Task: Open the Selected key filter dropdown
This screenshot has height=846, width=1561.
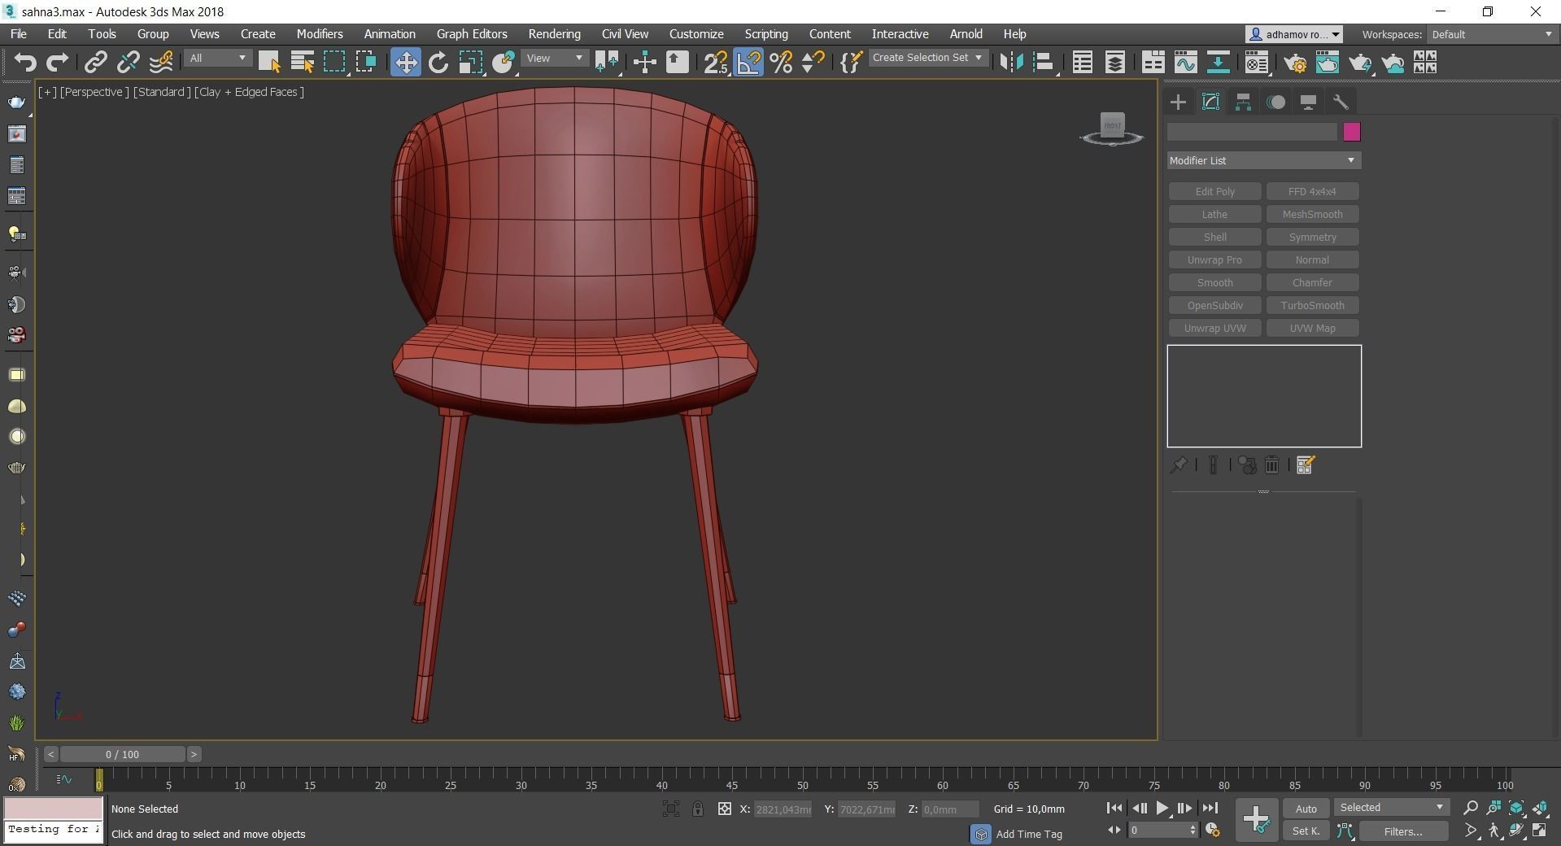Action: coord(1391,807)
